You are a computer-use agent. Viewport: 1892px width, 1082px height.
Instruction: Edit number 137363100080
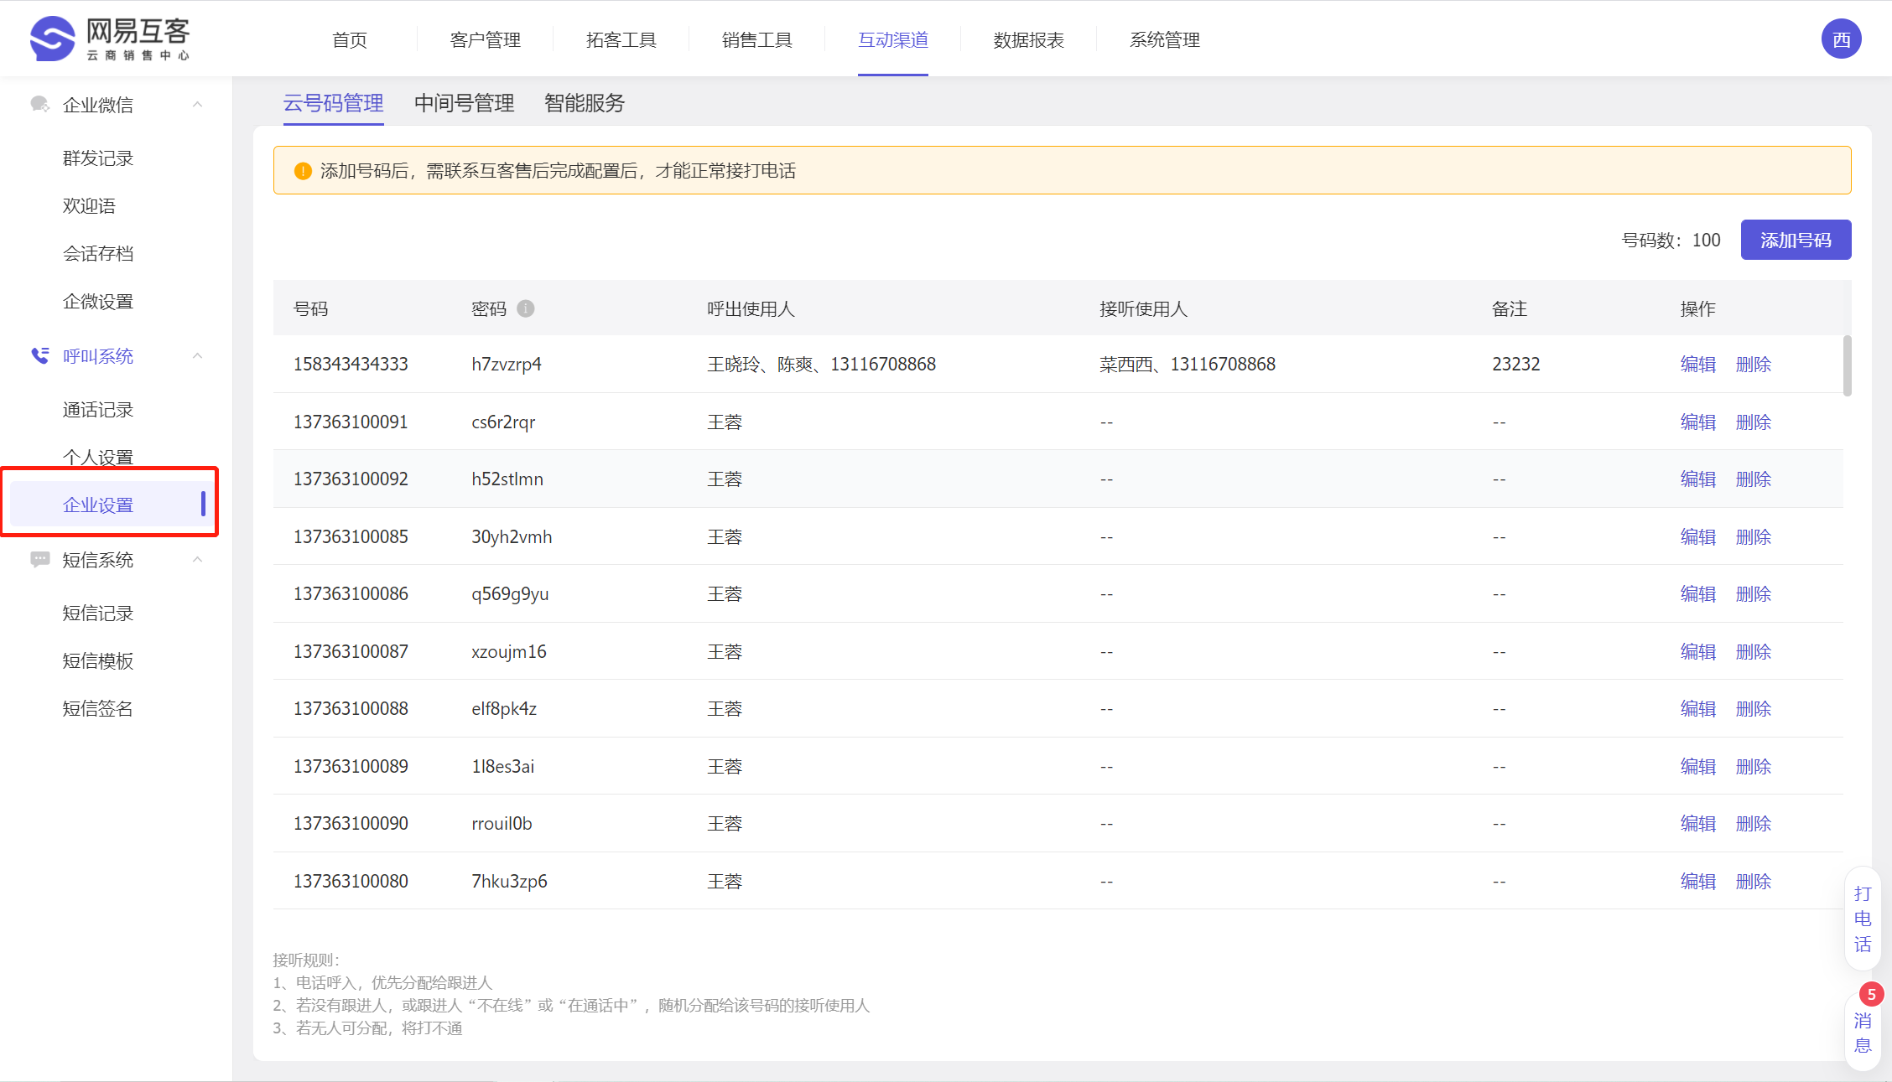pyautogui.click(x=1698, y=881)
